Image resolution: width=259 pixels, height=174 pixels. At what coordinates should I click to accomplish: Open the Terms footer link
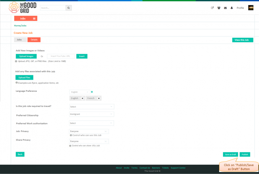coord(134,168)
